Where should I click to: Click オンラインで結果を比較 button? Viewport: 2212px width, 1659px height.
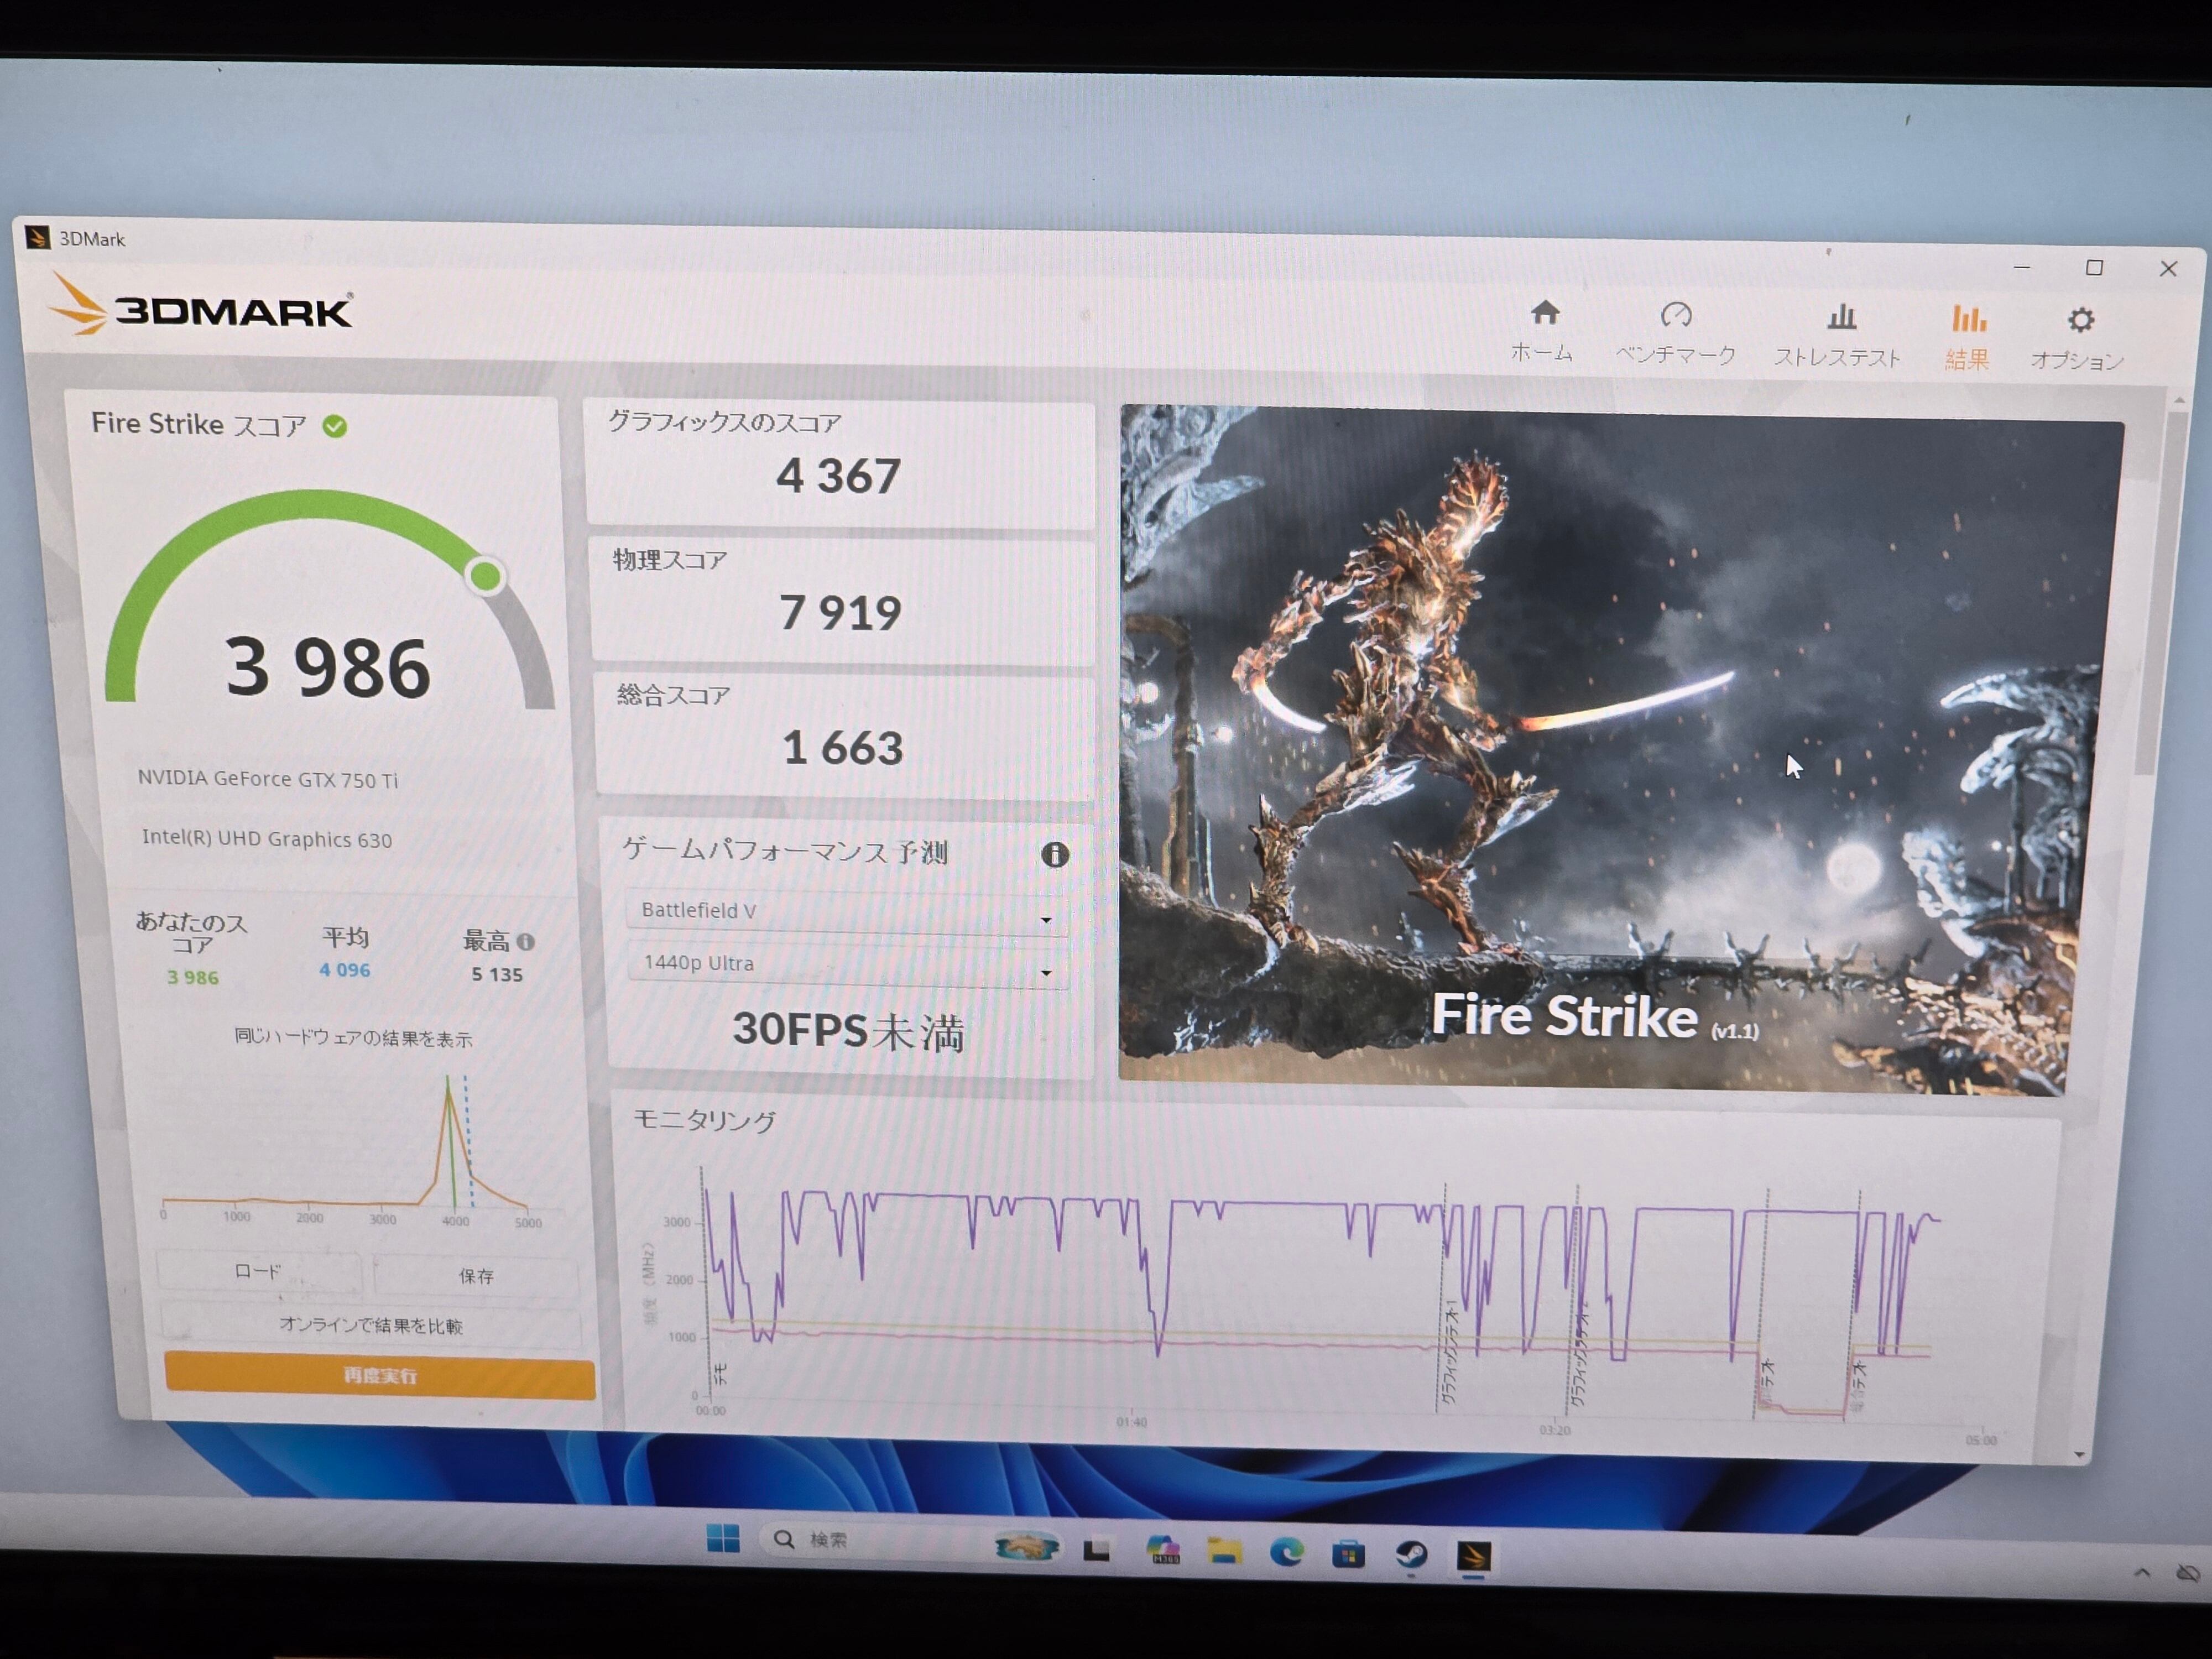[x=370, y=1326]
